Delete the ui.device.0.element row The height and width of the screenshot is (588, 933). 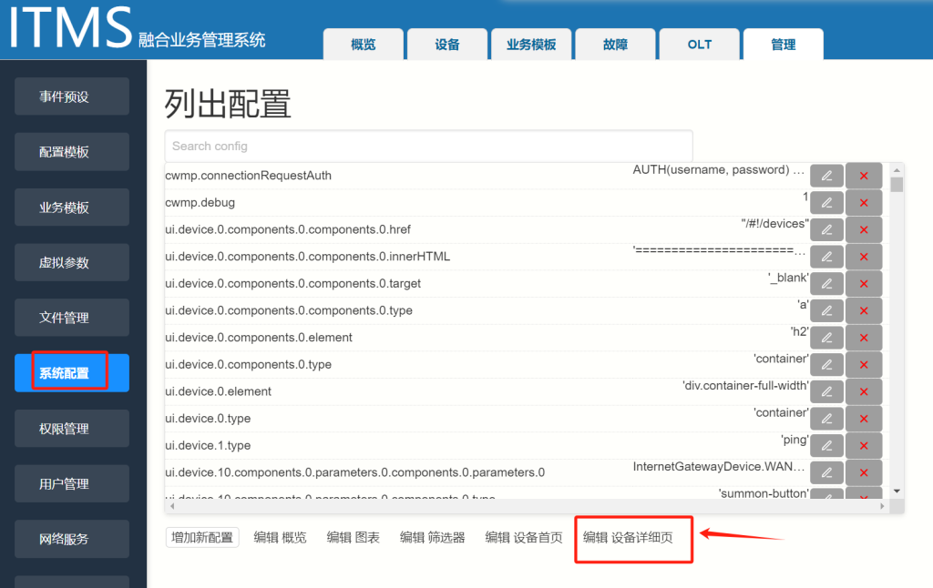pos(864,391)
